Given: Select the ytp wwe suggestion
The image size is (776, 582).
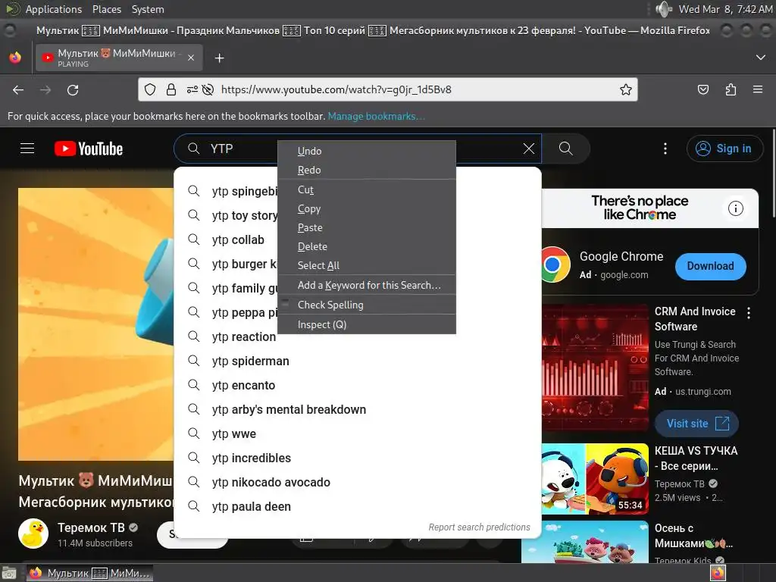Looking at the screenshot, I should pos(358,433).
